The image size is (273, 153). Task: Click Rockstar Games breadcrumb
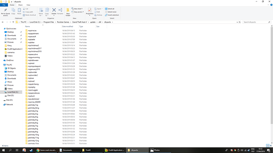pos(63,22)
